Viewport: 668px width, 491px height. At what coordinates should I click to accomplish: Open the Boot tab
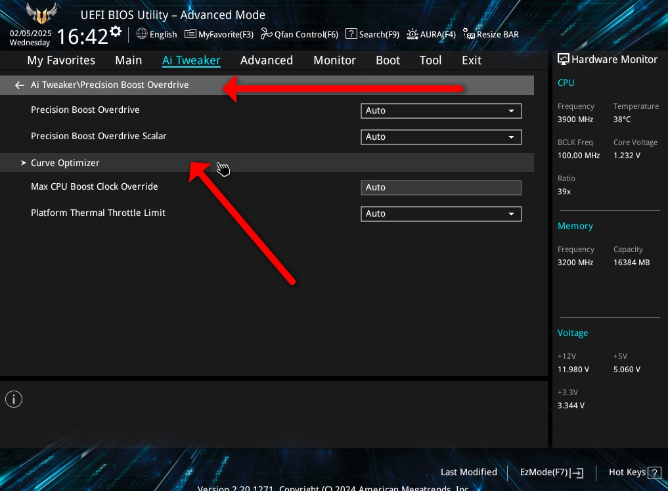[x=388, y=60]
